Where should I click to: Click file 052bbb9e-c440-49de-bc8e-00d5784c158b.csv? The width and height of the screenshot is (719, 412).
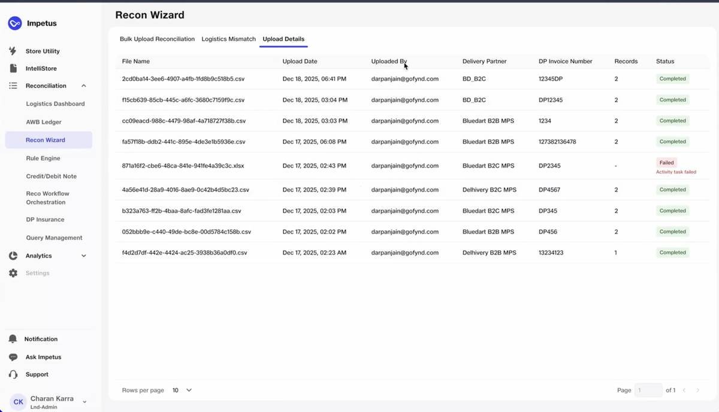tap(186, 232)
